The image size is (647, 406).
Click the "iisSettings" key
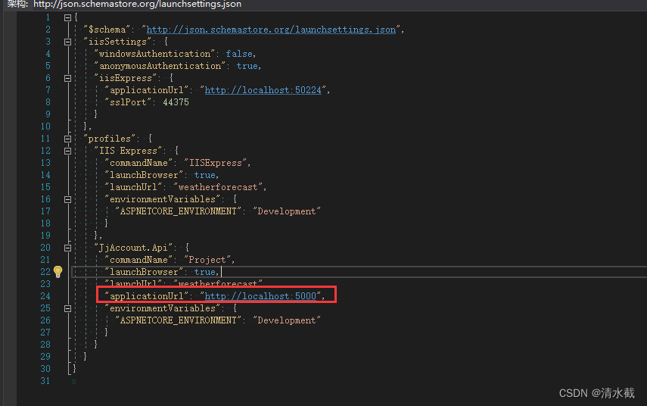coord(117,42)
